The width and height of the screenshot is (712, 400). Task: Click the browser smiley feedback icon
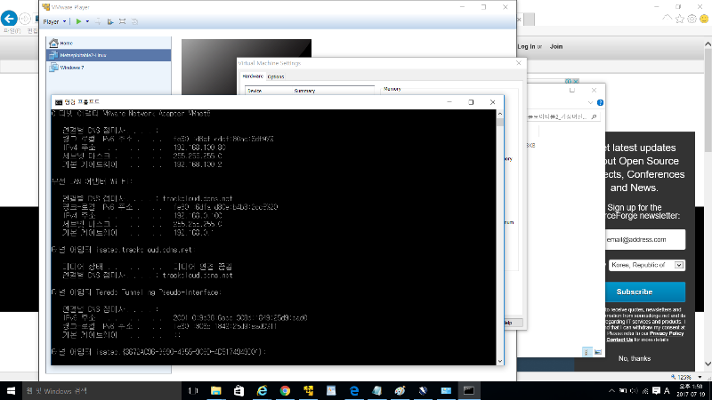click(704, 19)
